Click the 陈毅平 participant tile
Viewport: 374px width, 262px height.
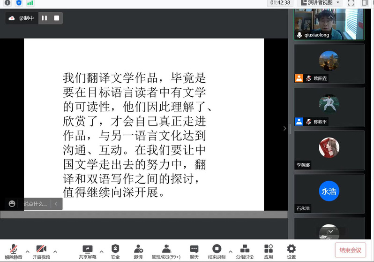[329, 107]
